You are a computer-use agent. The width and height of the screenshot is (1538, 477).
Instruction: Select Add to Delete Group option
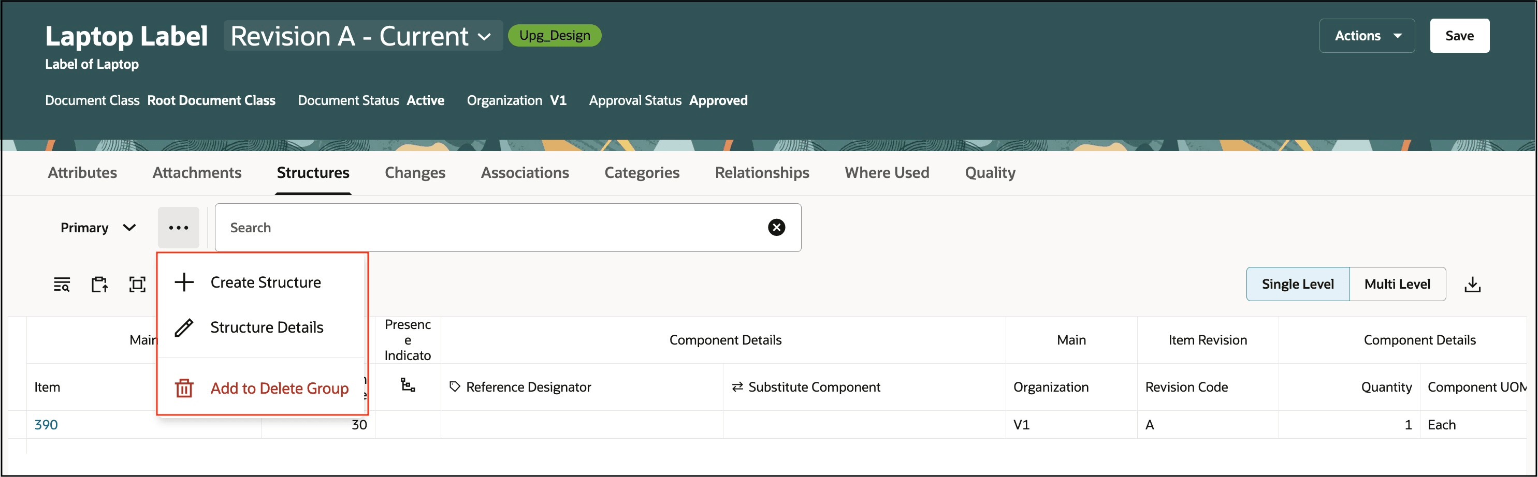click(x=279, y=388)
